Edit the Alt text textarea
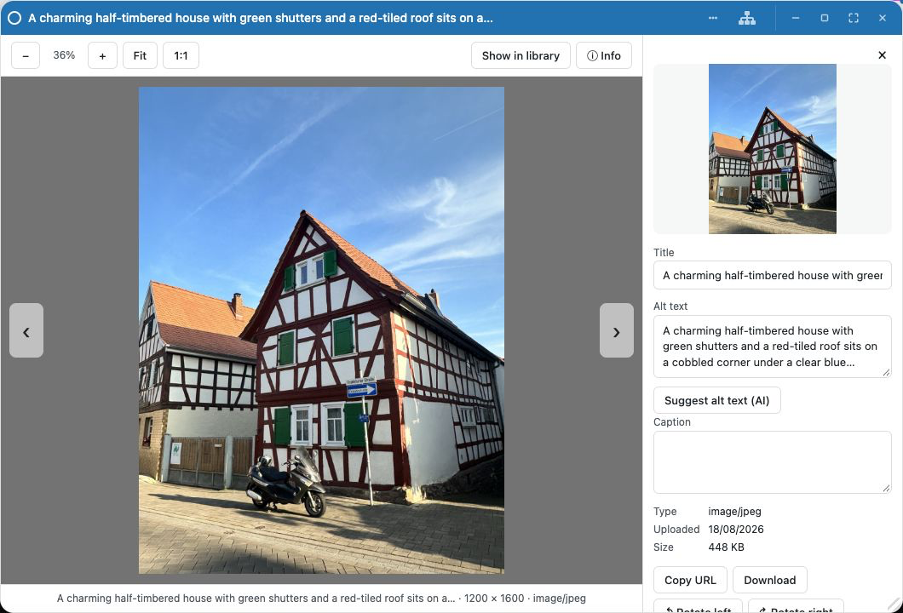The image size is (903, 613). click(773, 347)
